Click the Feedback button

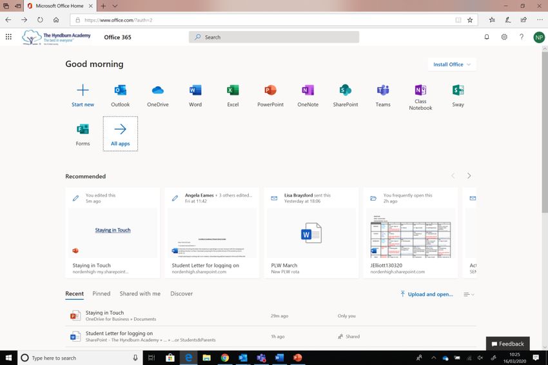[x=508, y=344]
